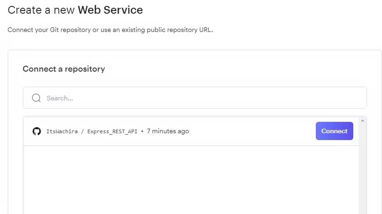The height and width of the screenshot is (214, 382).
Task: Click the Search... placeholder text
Action: [x=60, y=98]
